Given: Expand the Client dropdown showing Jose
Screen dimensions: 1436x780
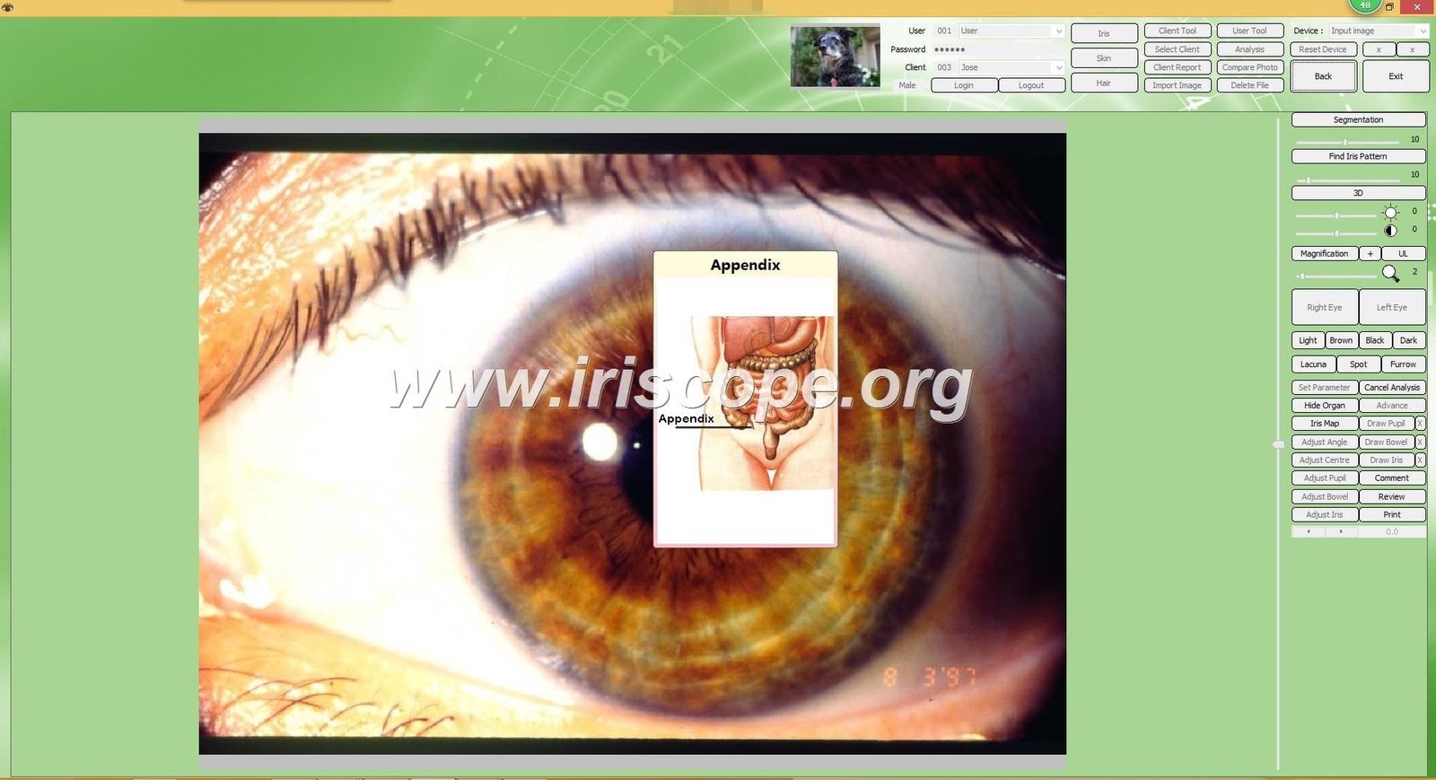Looking at the screenshot, I should (x=1058, y=68).
